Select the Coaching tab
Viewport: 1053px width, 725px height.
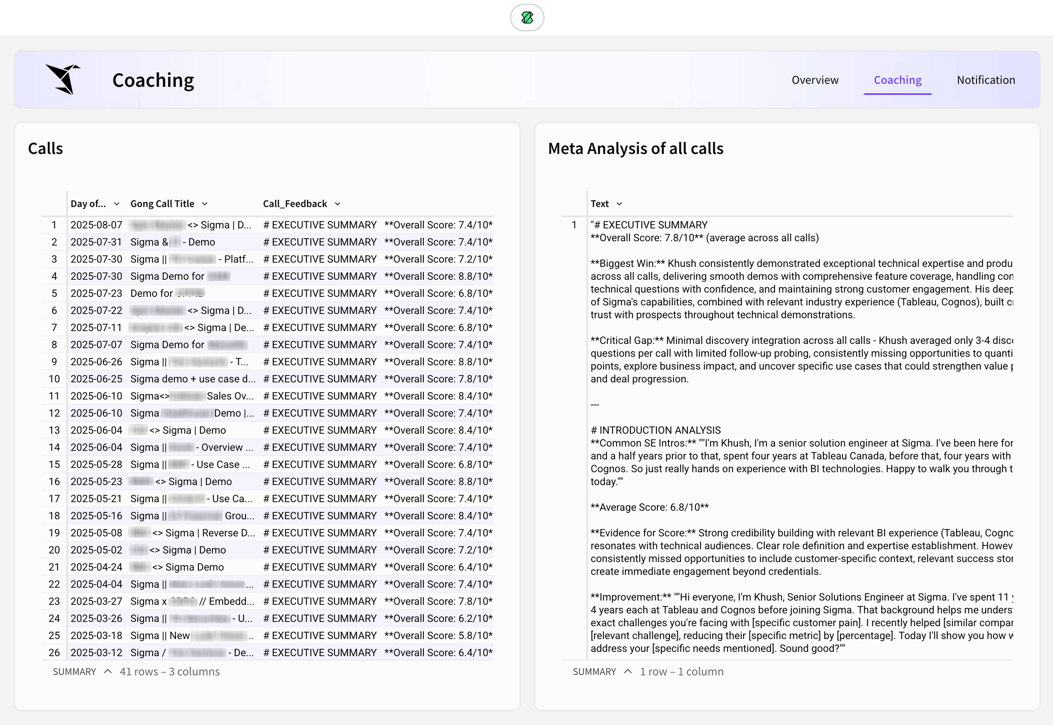(x=897, y=80)
